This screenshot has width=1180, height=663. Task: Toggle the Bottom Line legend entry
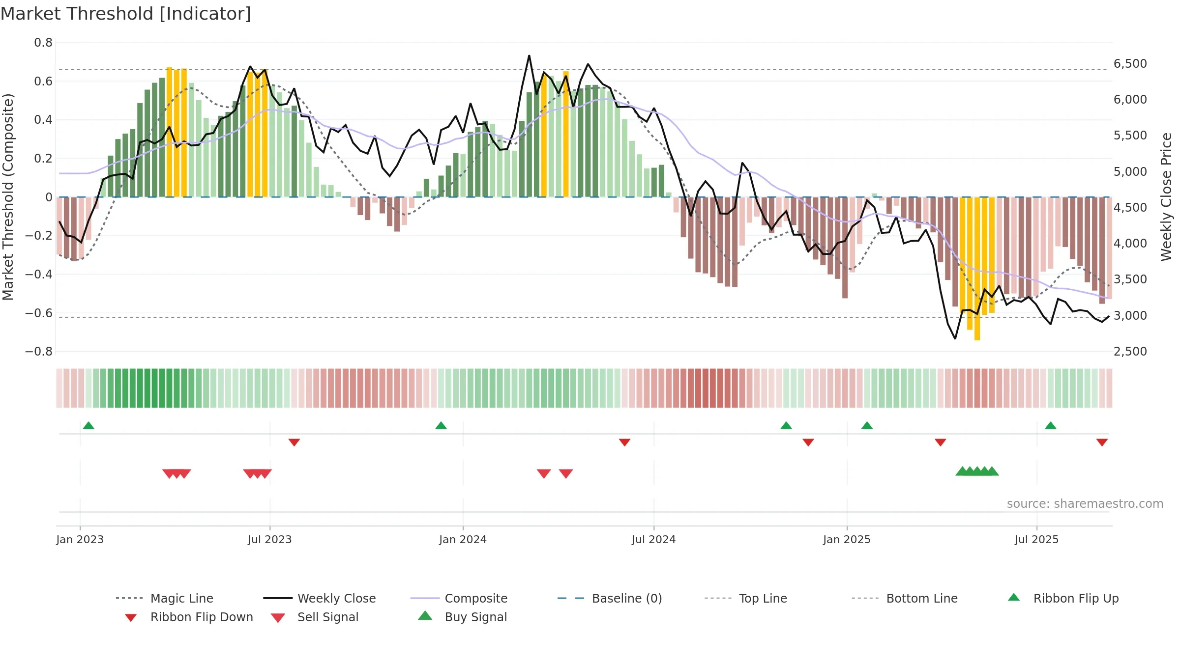[905, 598]
